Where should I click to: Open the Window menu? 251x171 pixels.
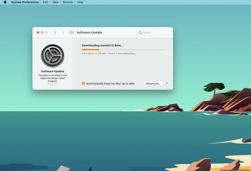pos(68,2)
